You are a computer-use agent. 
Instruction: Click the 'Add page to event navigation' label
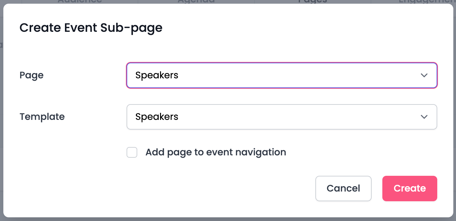point(216,152)
